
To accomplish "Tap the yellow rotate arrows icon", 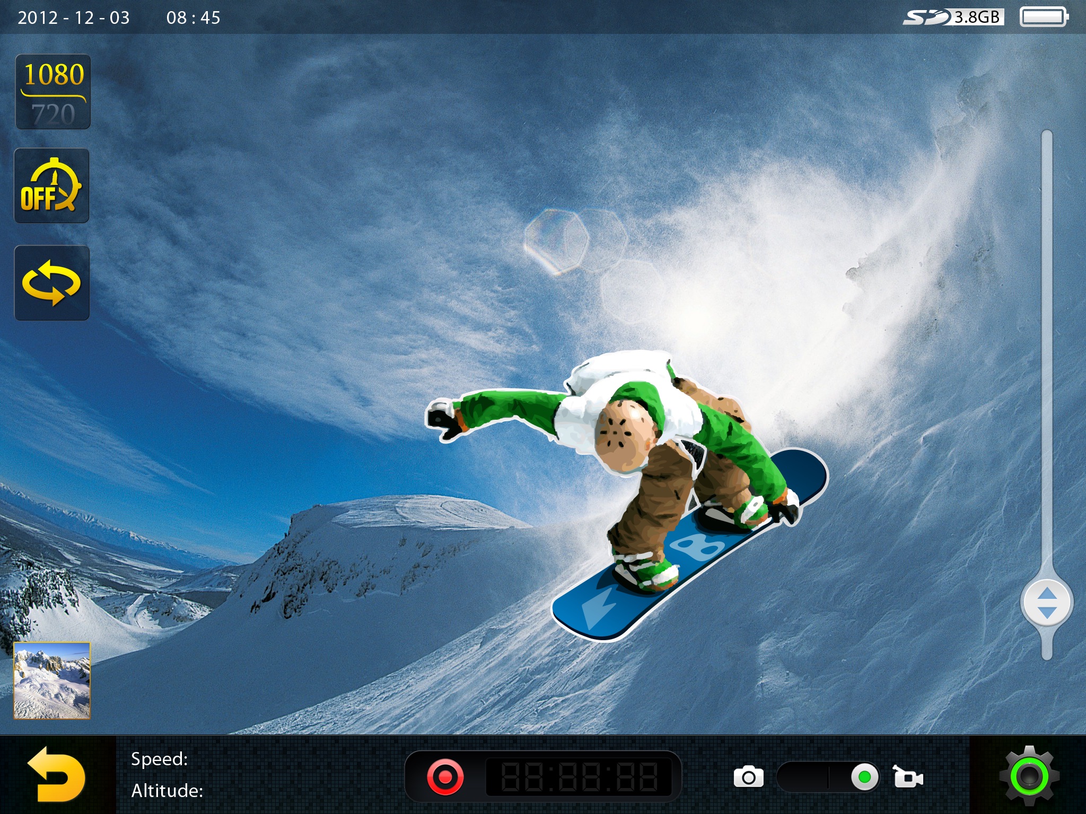I will tap(51, 283).
